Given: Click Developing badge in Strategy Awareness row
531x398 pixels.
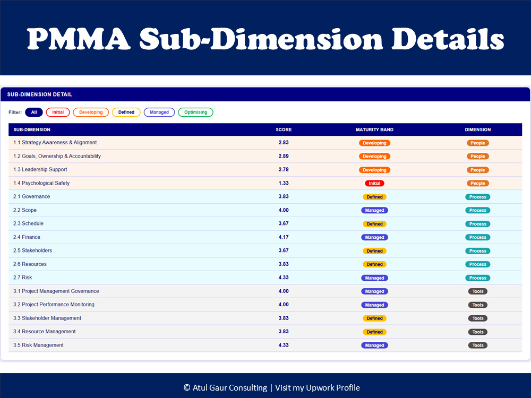Looking at the screenshot, I should (x=374, y=143).
